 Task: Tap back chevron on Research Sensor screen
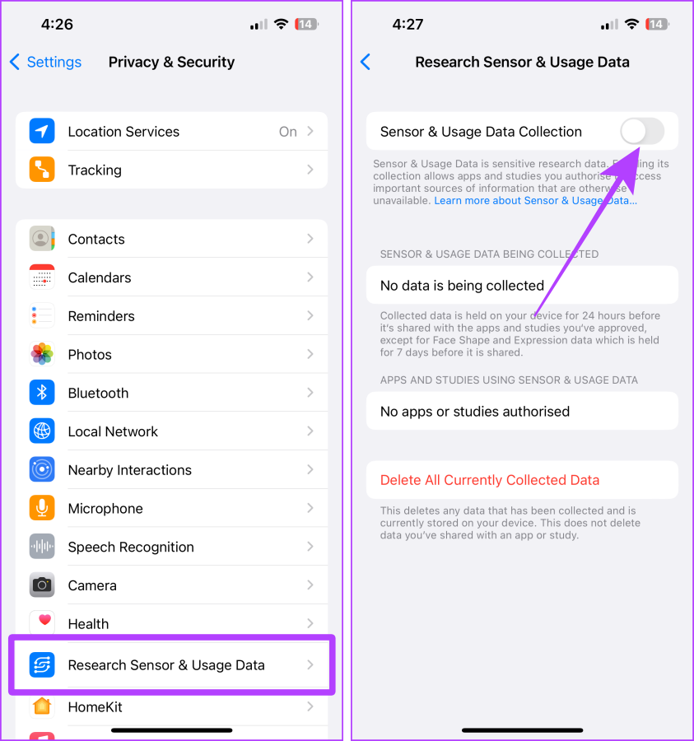pos(366,62)
